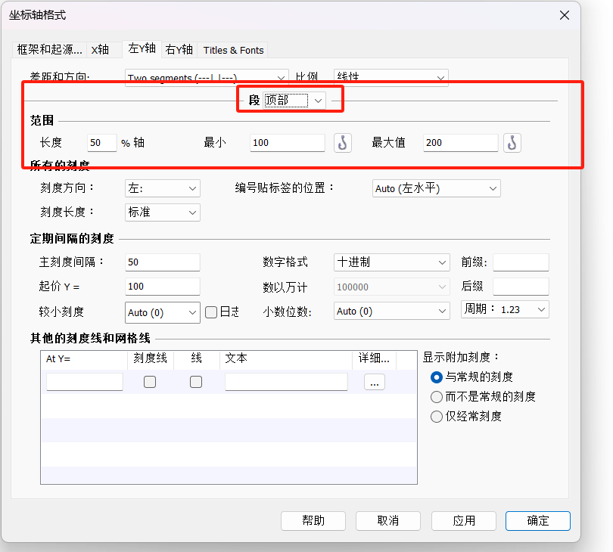Switch to the X轴 tab
613x552 pixels.
pyautogui.click(x=100, y=50)
